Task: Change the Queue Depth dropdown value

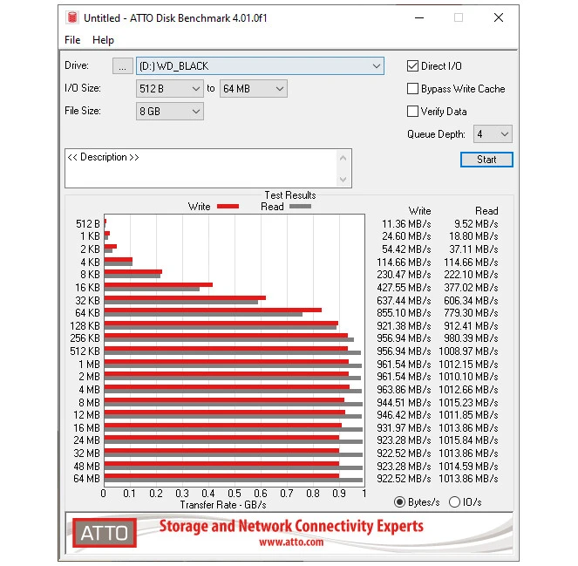Action: 493,134
